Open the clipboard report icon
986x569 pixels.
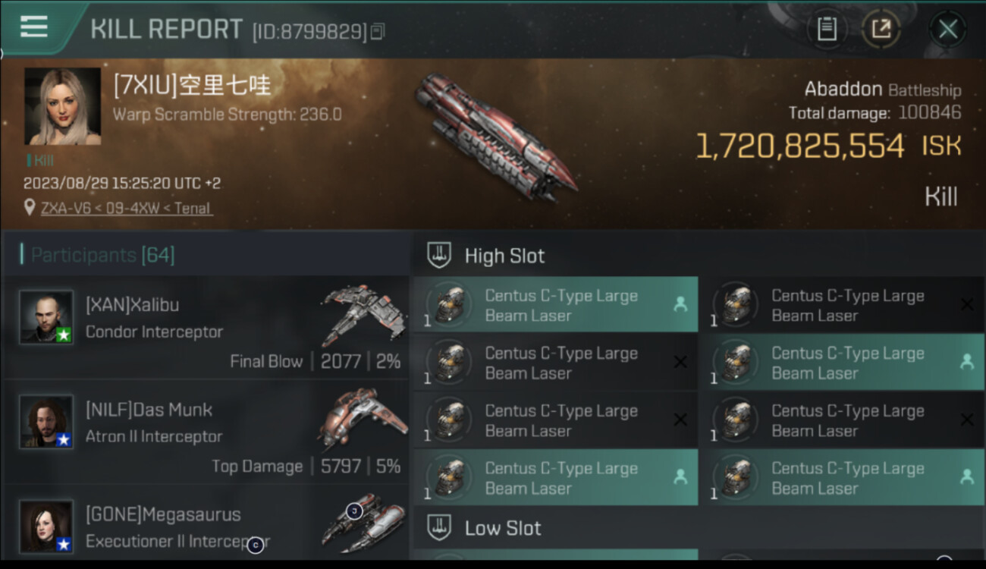pos(827,30)
